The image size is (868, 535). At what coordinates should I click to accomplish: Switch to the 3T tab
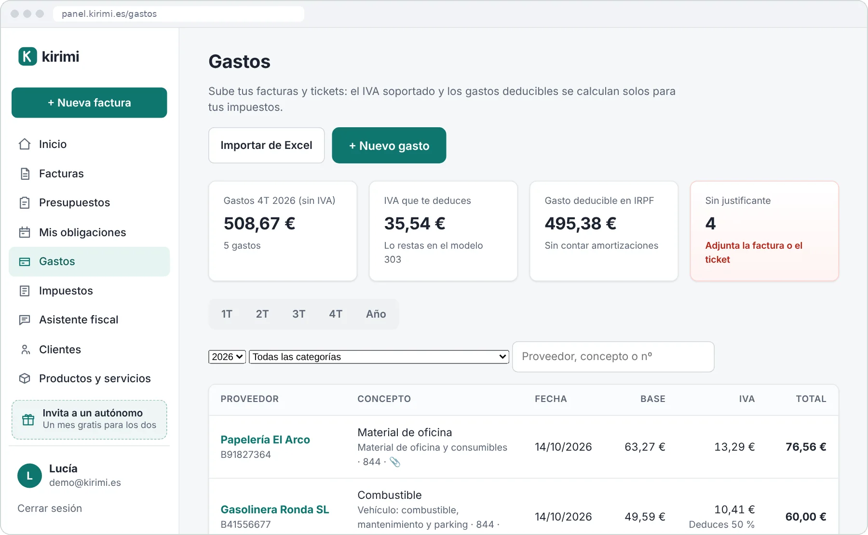[x=299, y=314]
